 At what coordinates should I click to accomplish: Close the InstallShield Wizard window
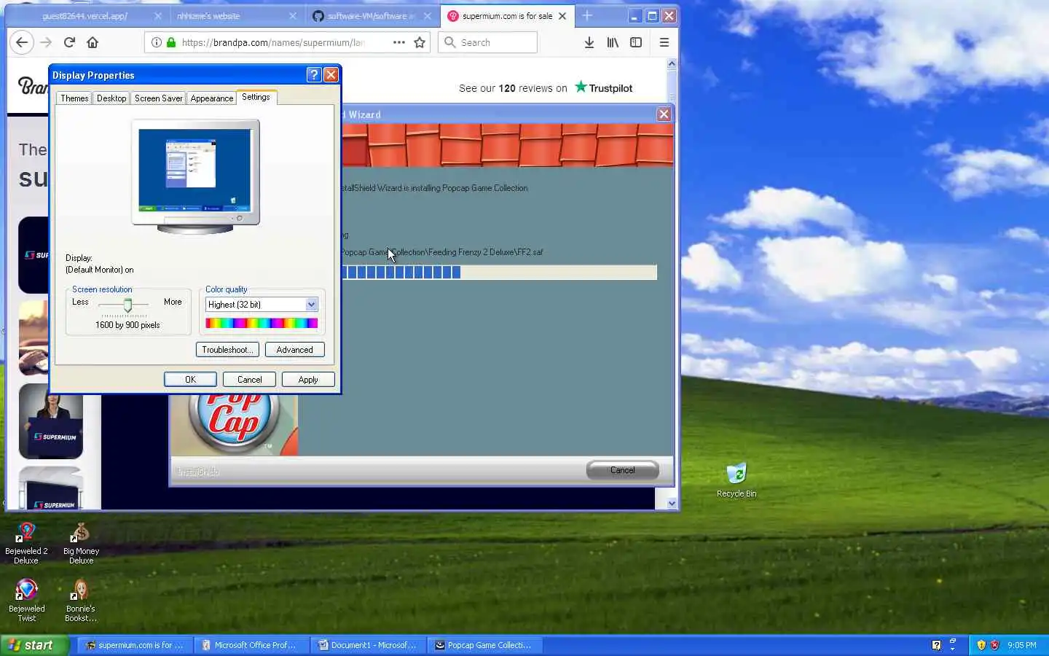point(664,114)
